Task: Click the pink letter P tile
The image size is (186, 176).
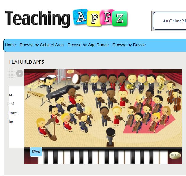Action: 107,17
